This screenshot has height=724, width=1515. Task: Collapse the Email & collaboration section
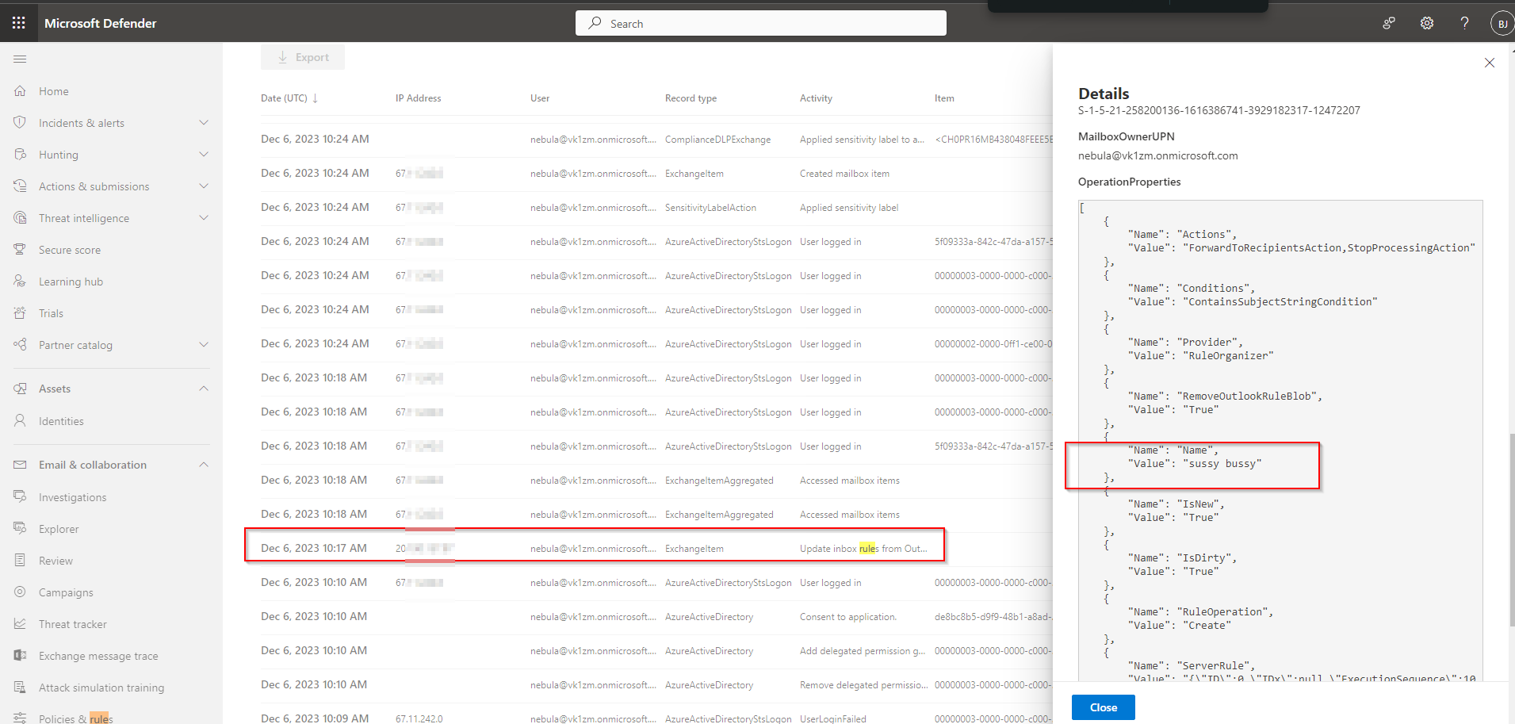(204, 465)
